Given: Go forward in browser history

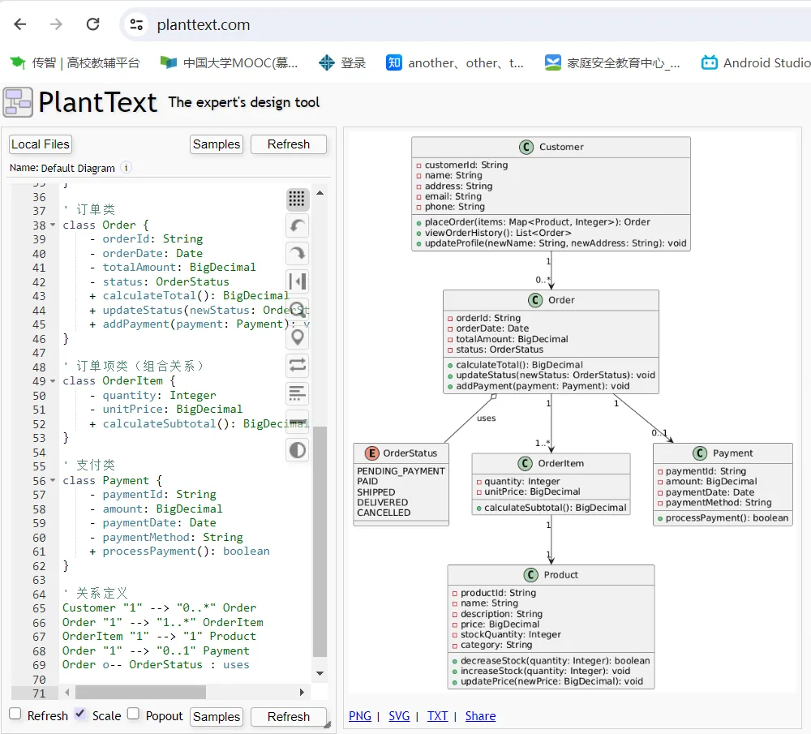Looking at the screenshot, I should pyautogui.click(x=56, y=24).
